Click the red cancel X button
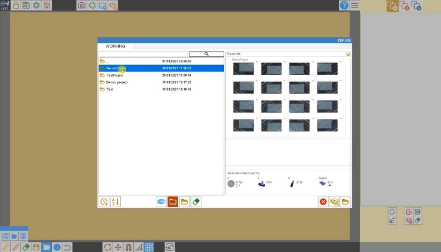Image resolution: width=441 pixels, height=252 pixels. [323, 202]
